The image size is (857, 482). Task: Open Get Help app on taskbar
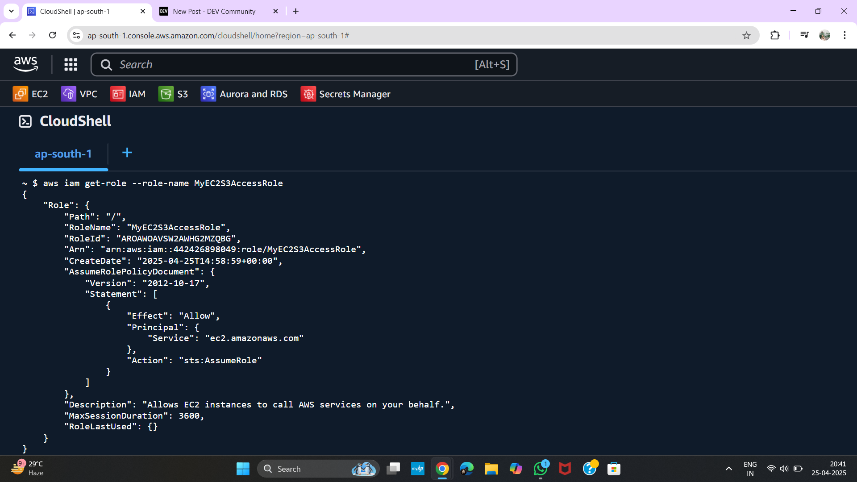coord(590,469)
